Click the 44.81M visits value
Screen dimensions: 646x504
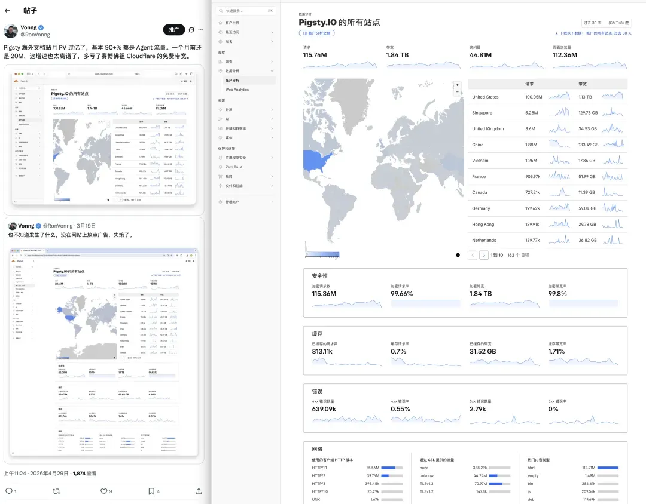[480, 55]
